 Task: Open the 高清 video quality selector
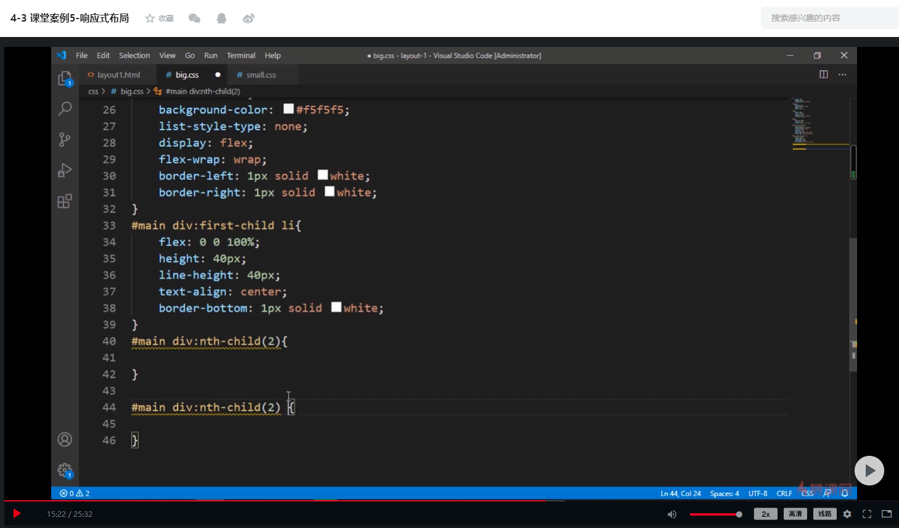point(795,514)
